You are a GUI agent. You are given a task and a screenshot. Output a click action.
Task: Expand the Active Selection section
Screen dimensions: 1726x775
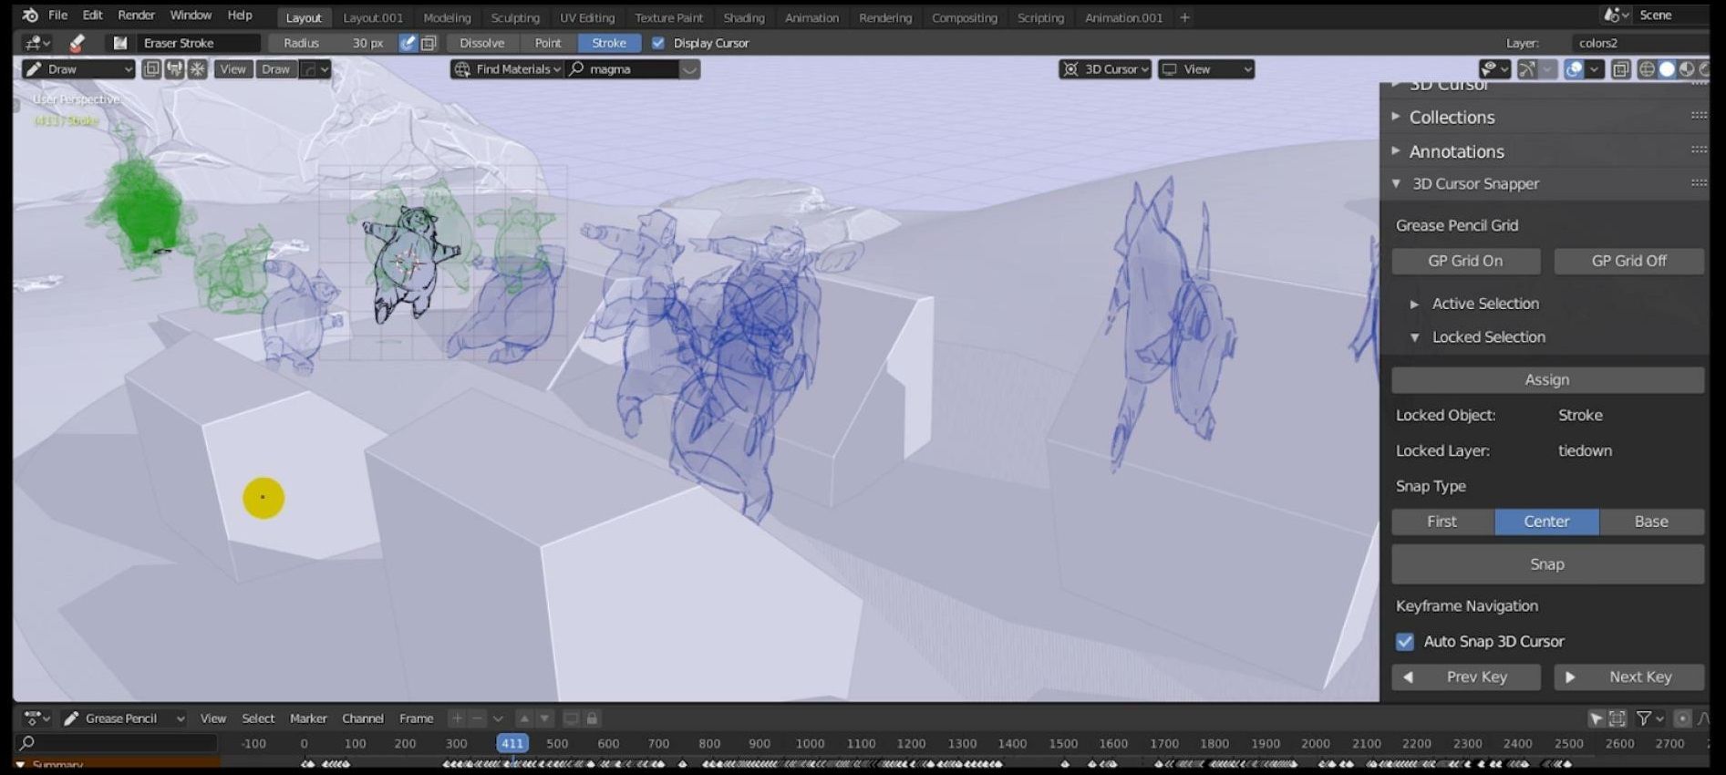[1485, 304]
